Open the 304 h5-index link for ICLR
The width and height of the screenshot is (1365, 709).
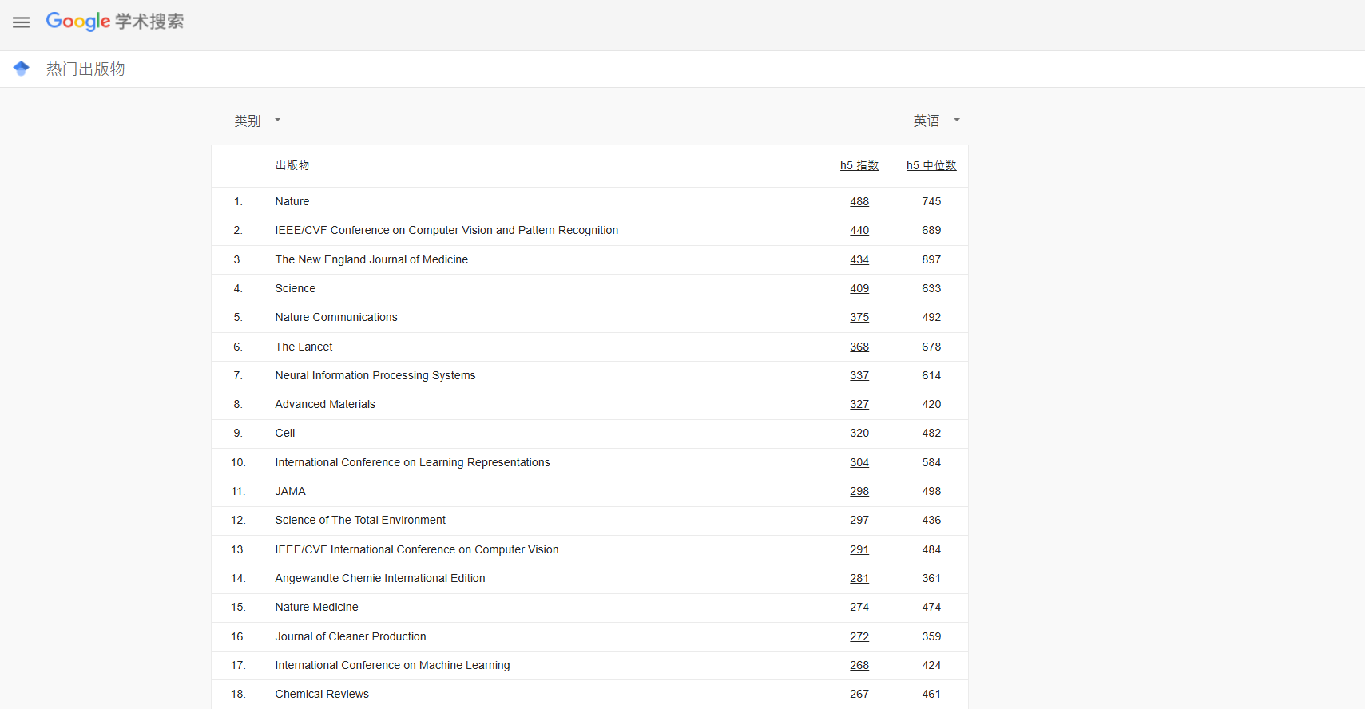coord(859,462)
